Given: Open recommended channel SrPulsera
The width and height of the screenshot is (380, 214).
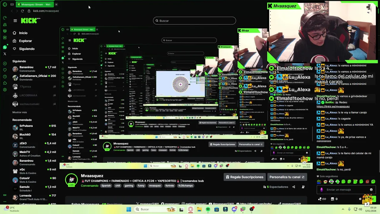Looking at the screenshot, I should pos(34,128).
